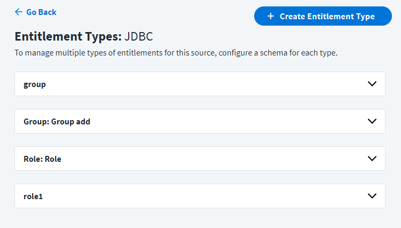The width and height of the screenshot is (401, 228).
Task: Click the schema description sentence below the heading
Action: pyautogui.click(x=176, y=53)
